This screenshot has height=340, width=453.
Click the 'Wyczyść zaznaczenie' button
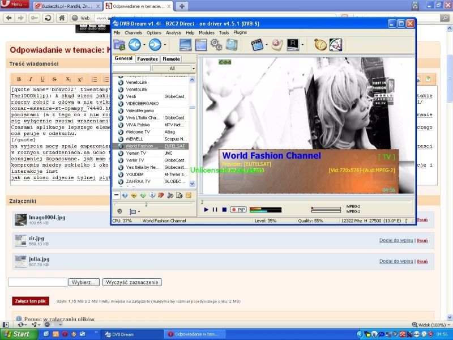point(132,282)
